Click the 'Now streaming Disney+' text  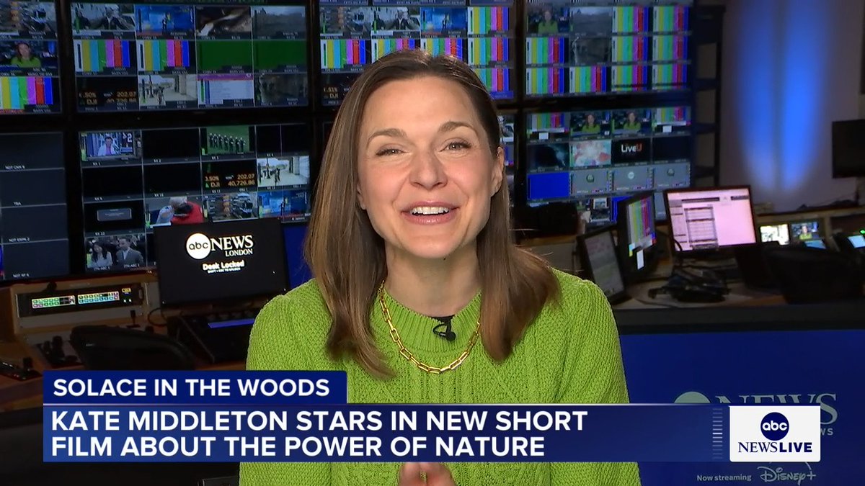click(755, 475)
